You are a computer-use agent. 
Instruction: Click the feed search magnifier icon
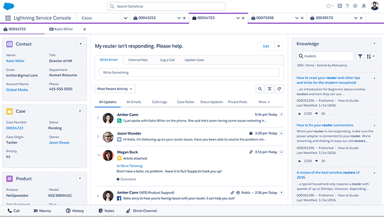(x=260, y=89)
